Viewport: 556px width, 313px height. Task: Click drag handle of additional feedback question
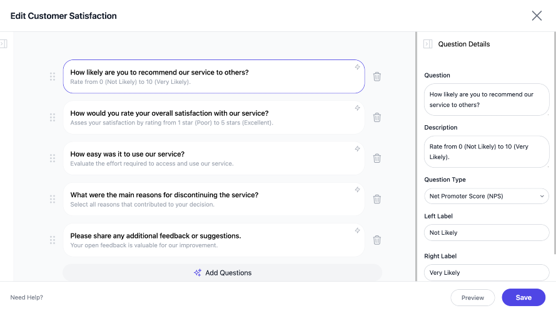click(53, 240)
